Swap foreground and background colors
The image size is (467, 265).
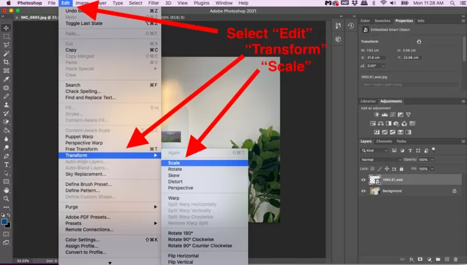coord(9,215)
